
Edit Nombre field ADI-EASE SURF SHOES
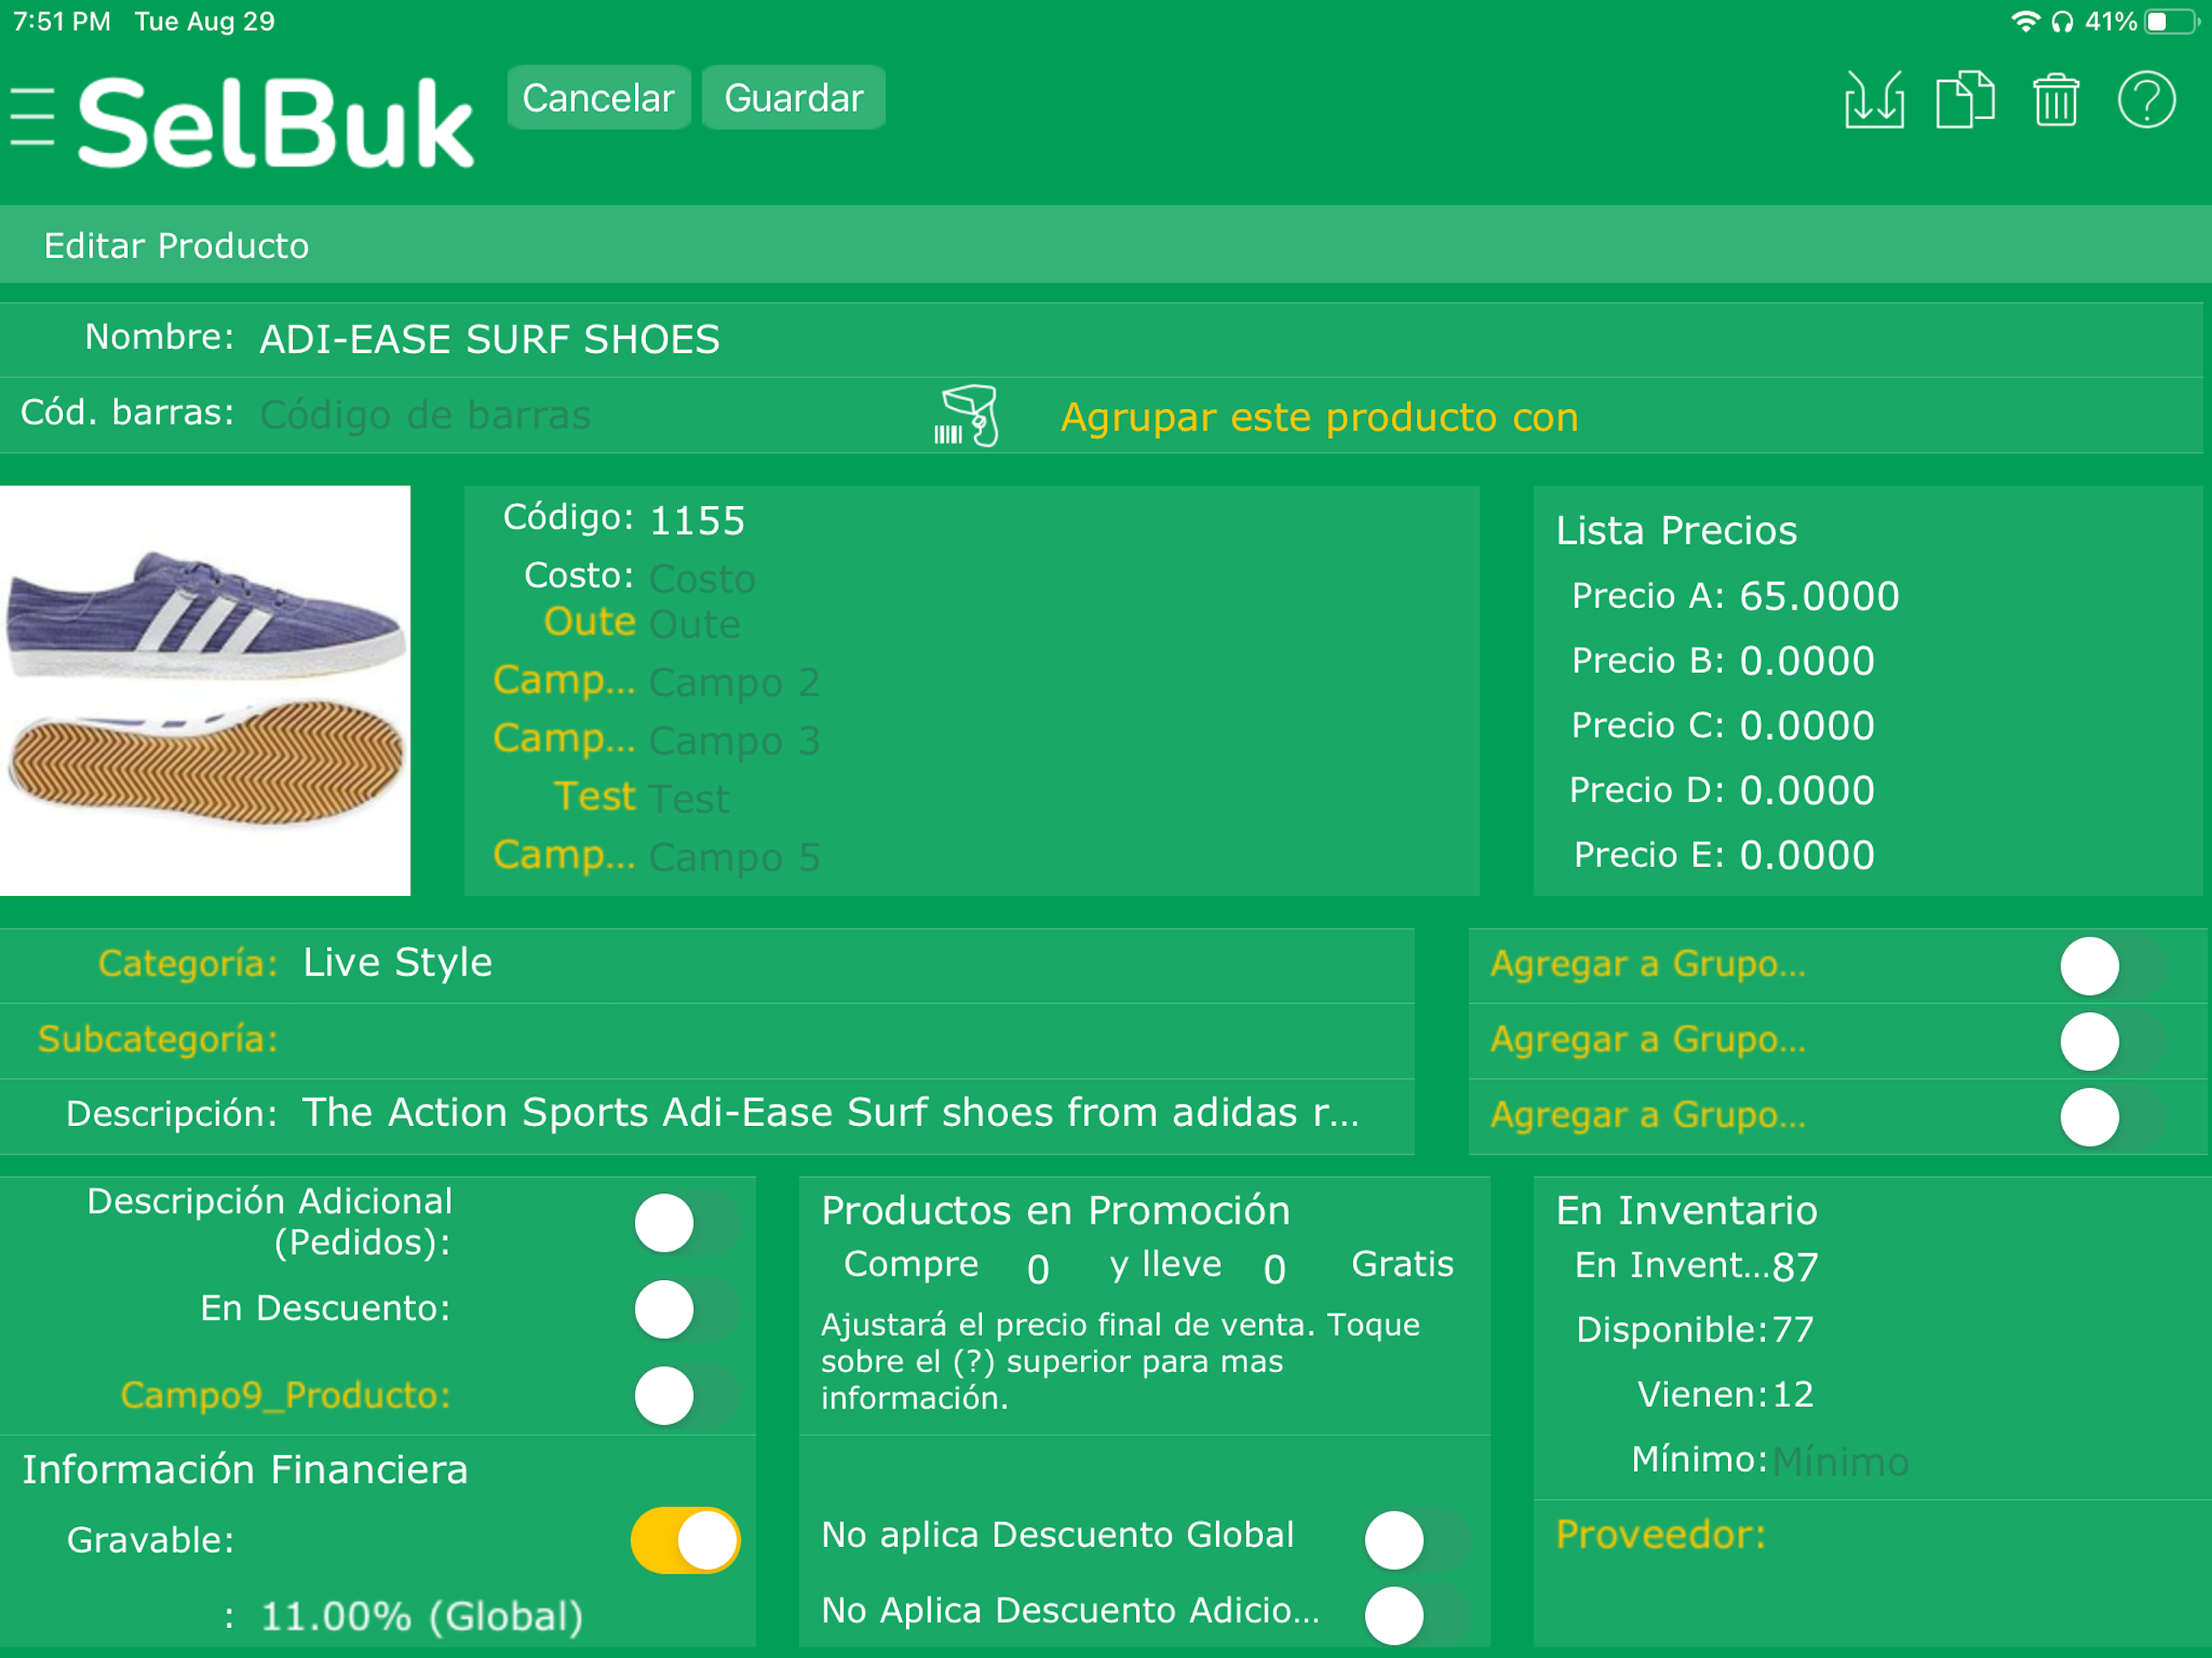pyautogui.click(x=1230, y=340)
